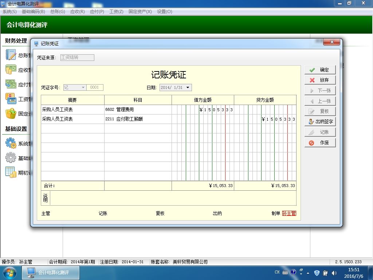Click the red X icon on 放弃
The image size is (373, 280).
pyautogui.click(x=312, y=80)
